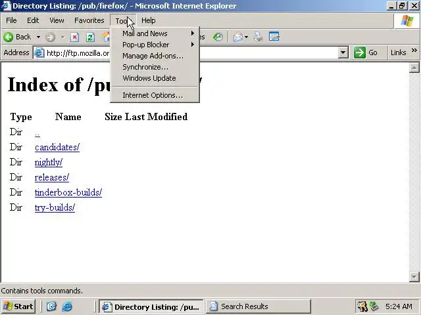The width and height of the screenshot is (421, 315).
Task: Click the Print toolbar icon
Action: (x=258, y=37)
